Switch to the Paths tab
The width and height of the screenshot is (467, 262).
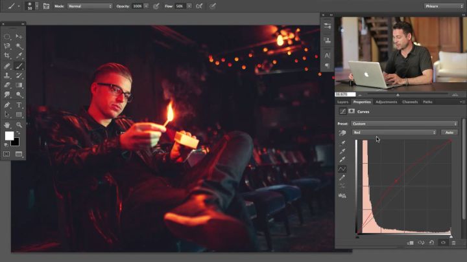[427, 102]
